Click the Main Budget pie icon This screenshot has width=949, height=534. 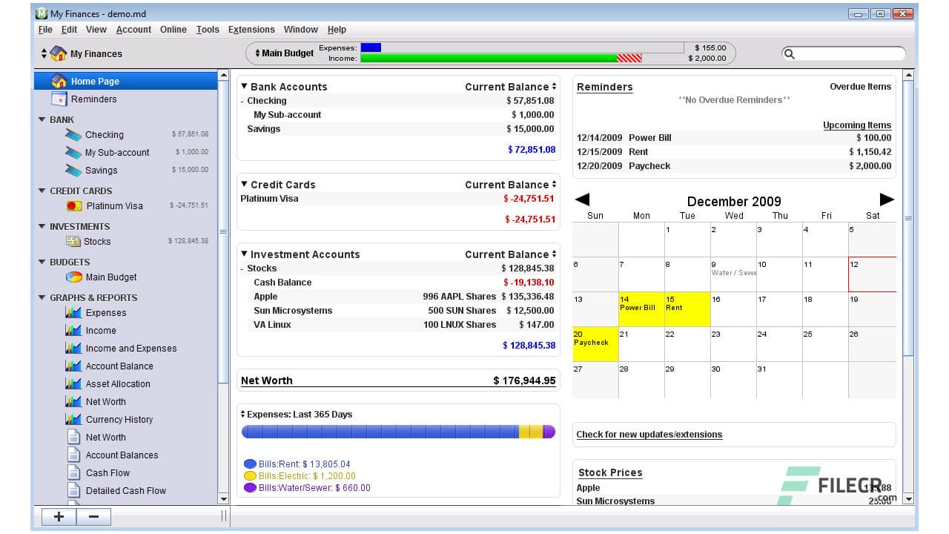coord(73,277)
